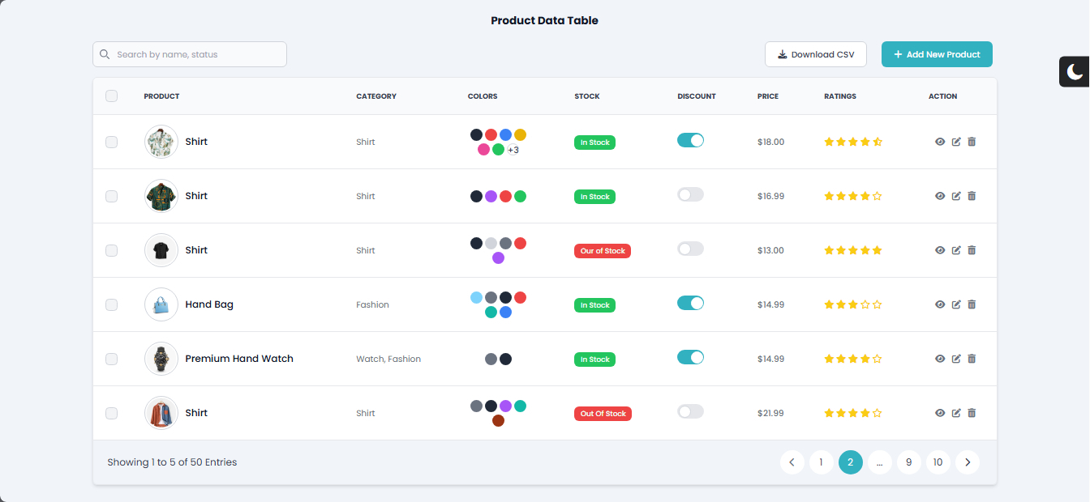Viewport: 1090px width, 502px height.
Task: Tick checkbox for Premium Hand Watch row
Action: pyautogui.click(x=111, y=359)
